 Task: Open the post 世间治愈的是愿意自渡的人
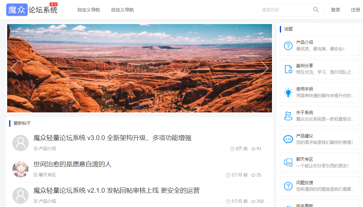click(x=72, y=164)
